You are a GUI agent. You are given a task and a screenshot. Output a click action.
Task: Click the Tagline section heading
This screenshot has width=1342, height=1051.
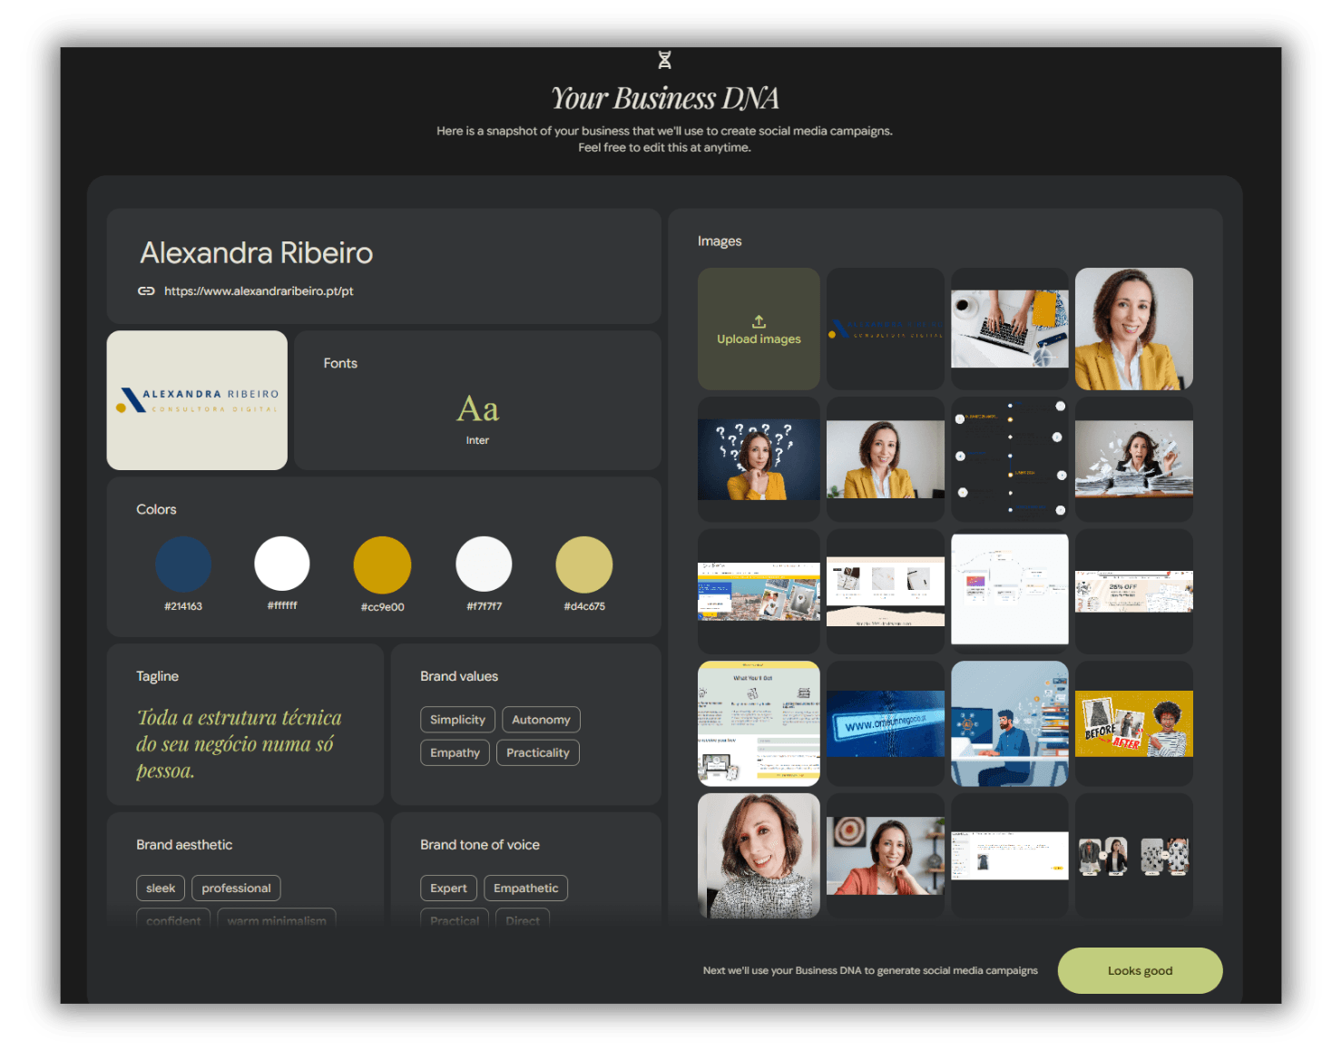[157, 676]
